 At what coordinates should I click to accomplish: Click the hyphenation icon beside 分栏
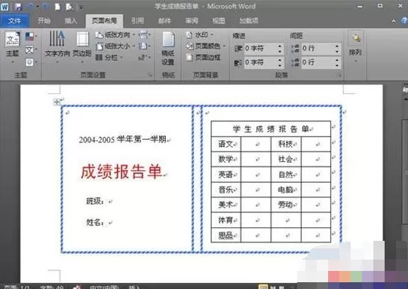tap(144, 57)
